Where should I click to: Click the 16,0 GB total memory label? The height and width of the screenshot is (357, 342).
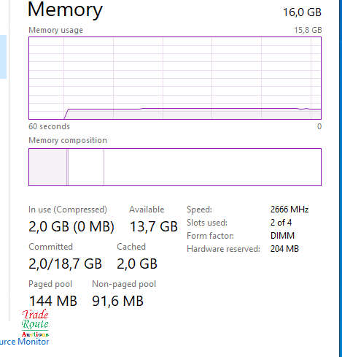302,12
